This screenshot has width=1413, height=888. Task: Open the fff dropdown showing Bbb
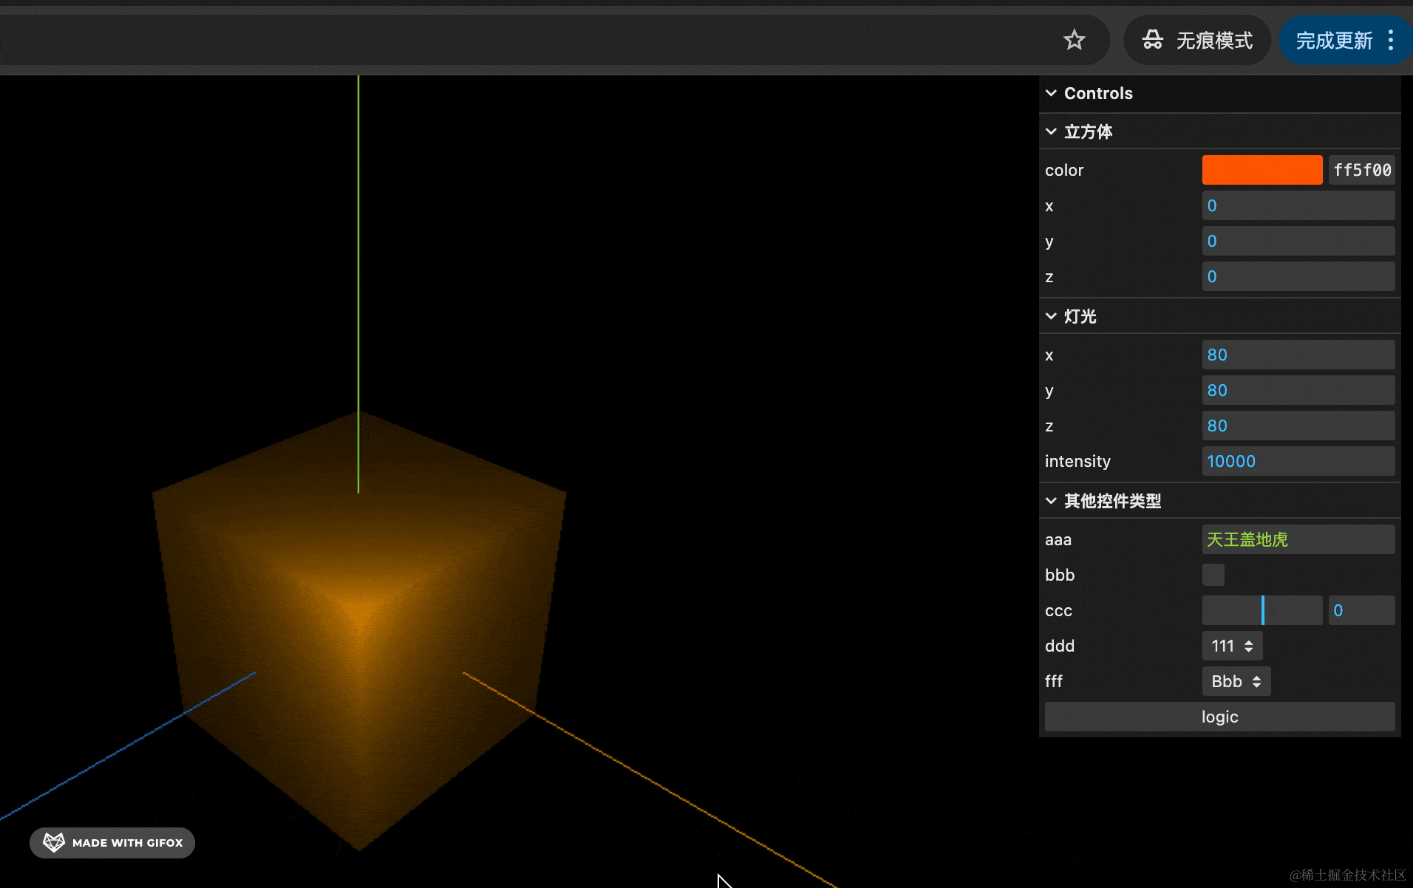tap(1236, 681)
